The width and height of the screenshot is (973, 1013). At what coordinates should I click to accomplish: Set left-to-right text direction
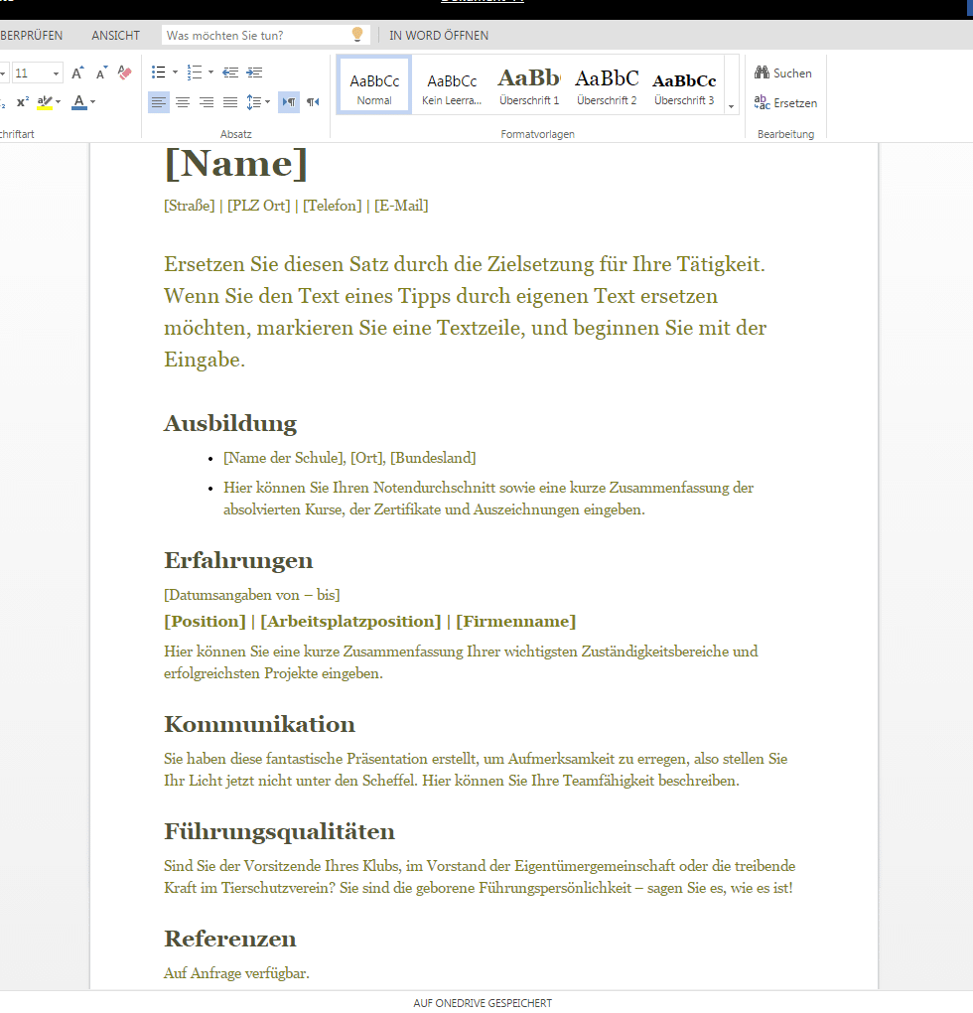[289, 102]
